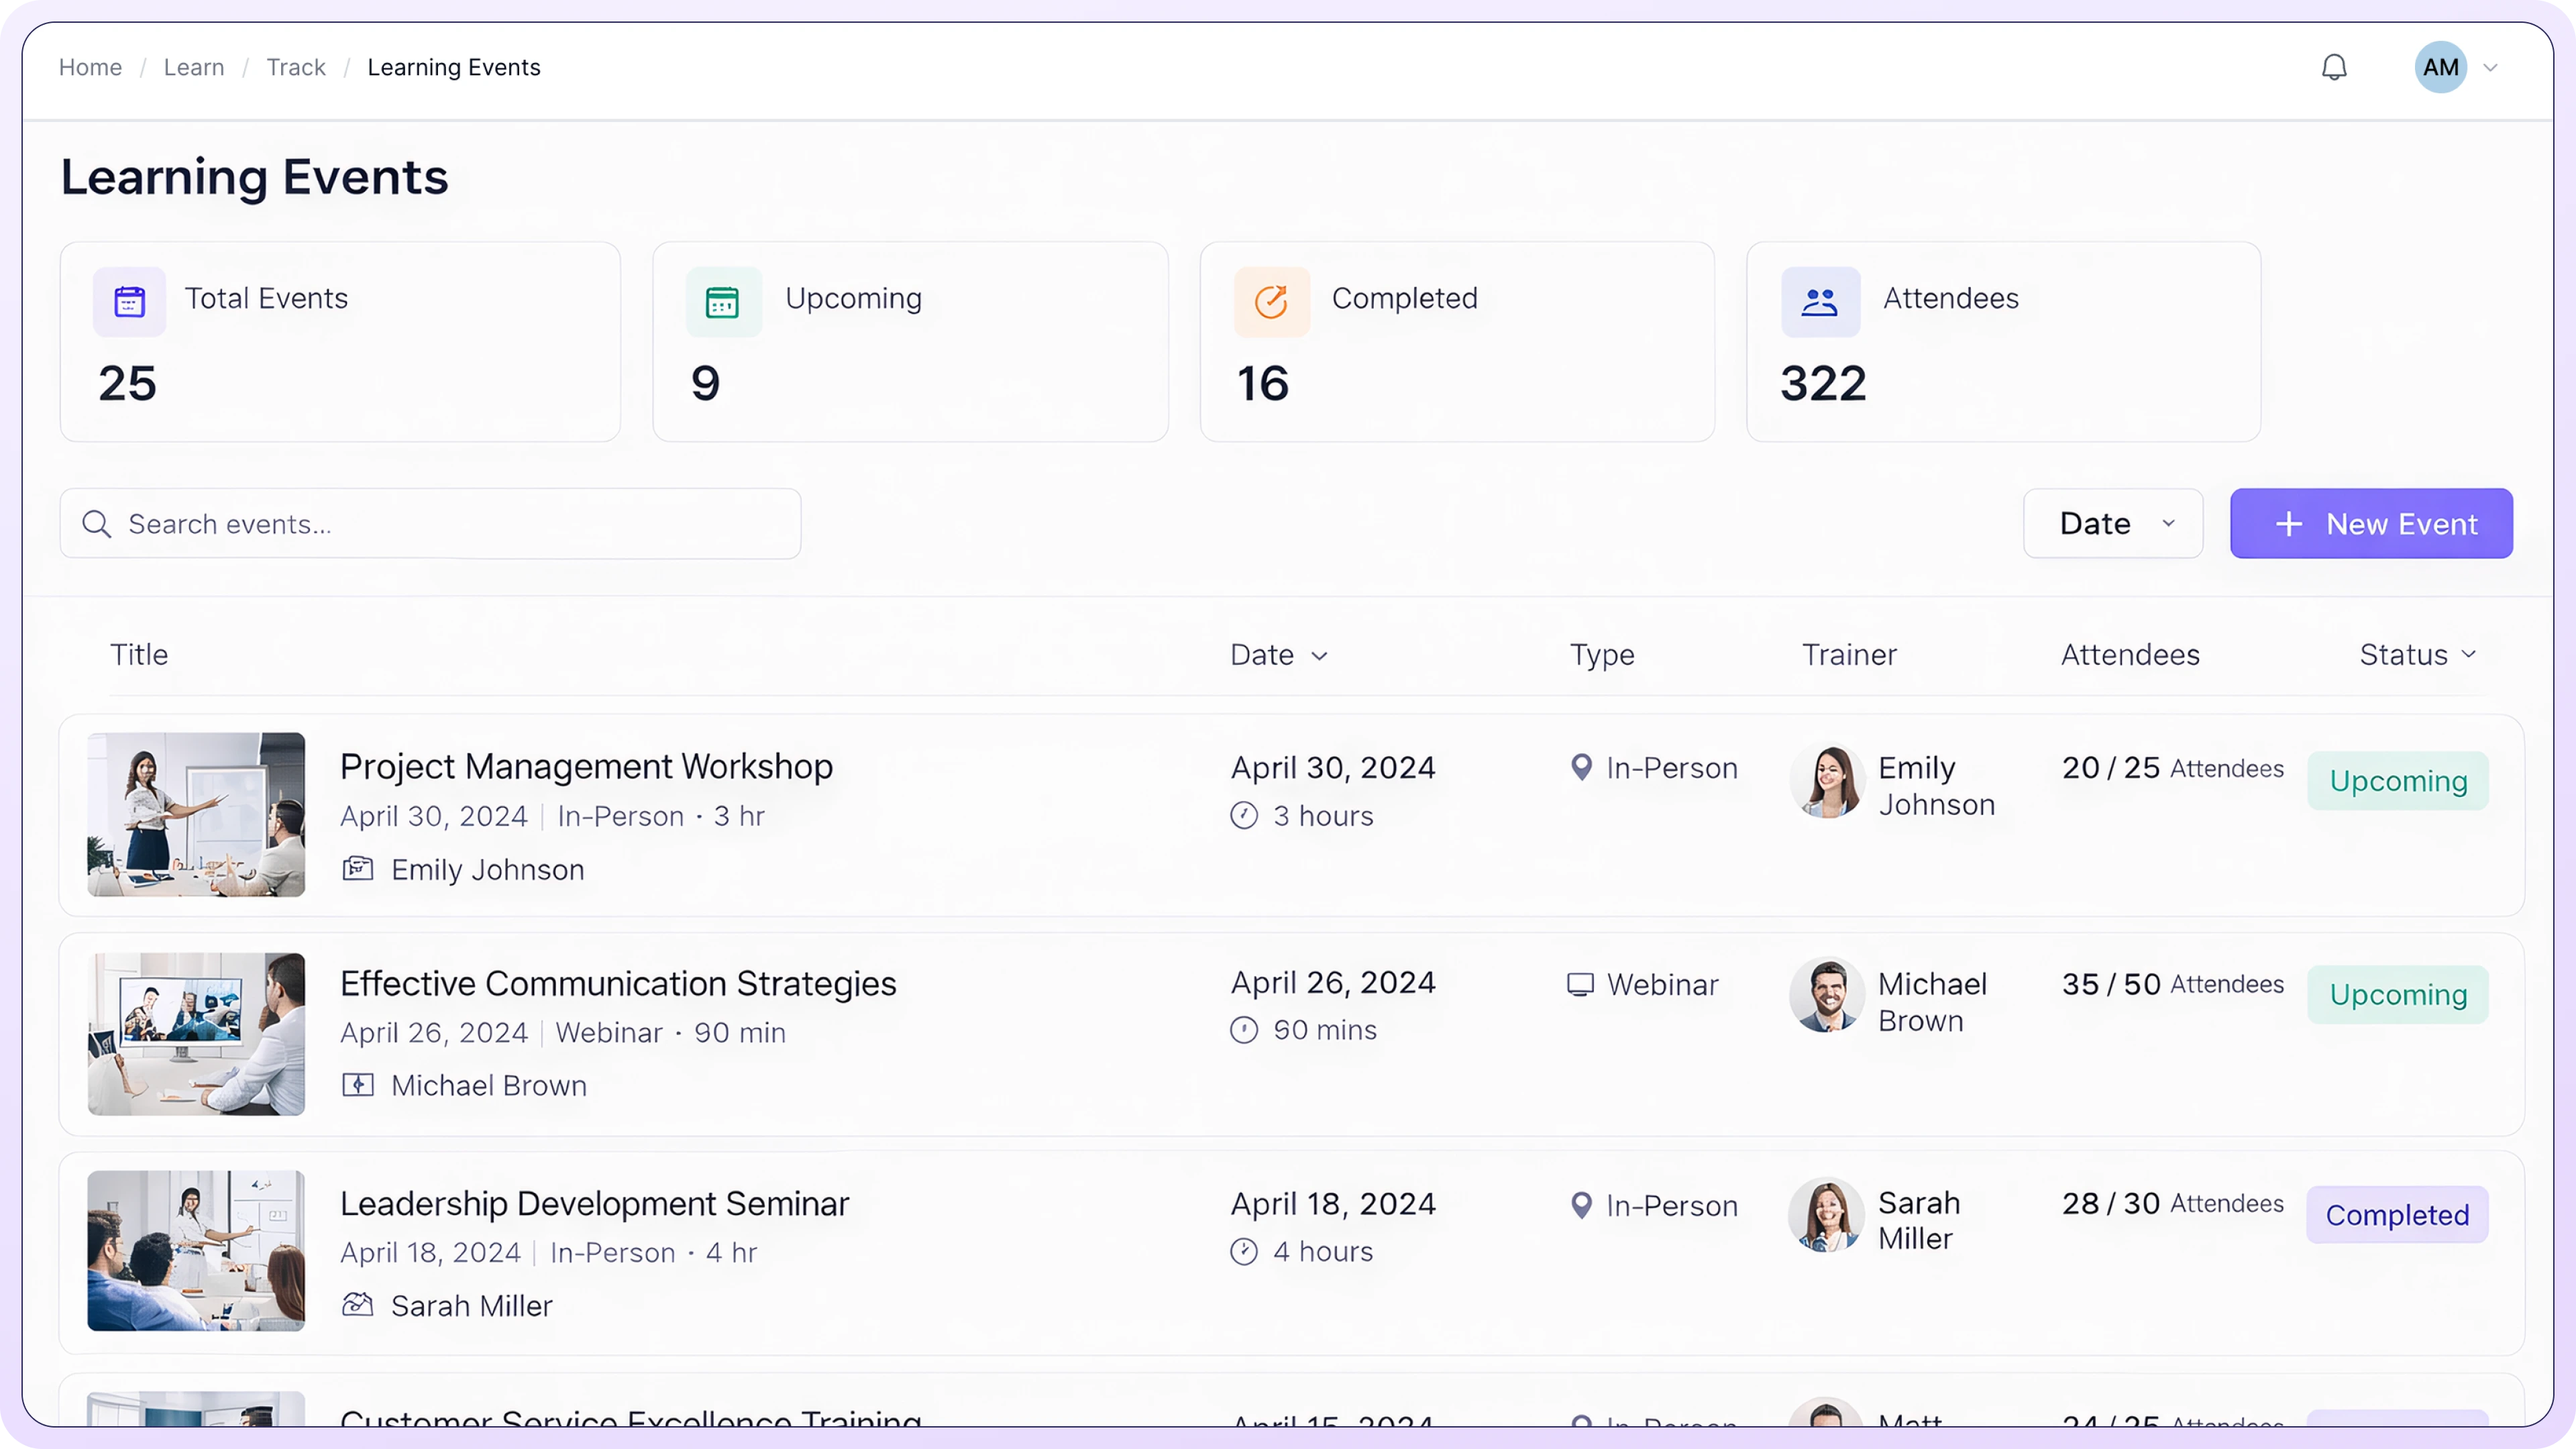The width and height of the screenshot is (2576, 1449).
Task: Click the magnifier icon in search box
Action: (x=96, y=524)
